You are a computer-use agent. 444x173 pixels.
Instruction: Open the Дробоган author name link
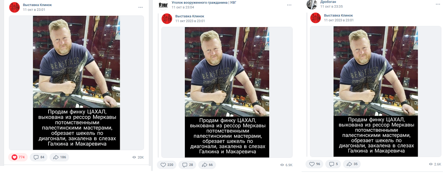coord(328,2)
